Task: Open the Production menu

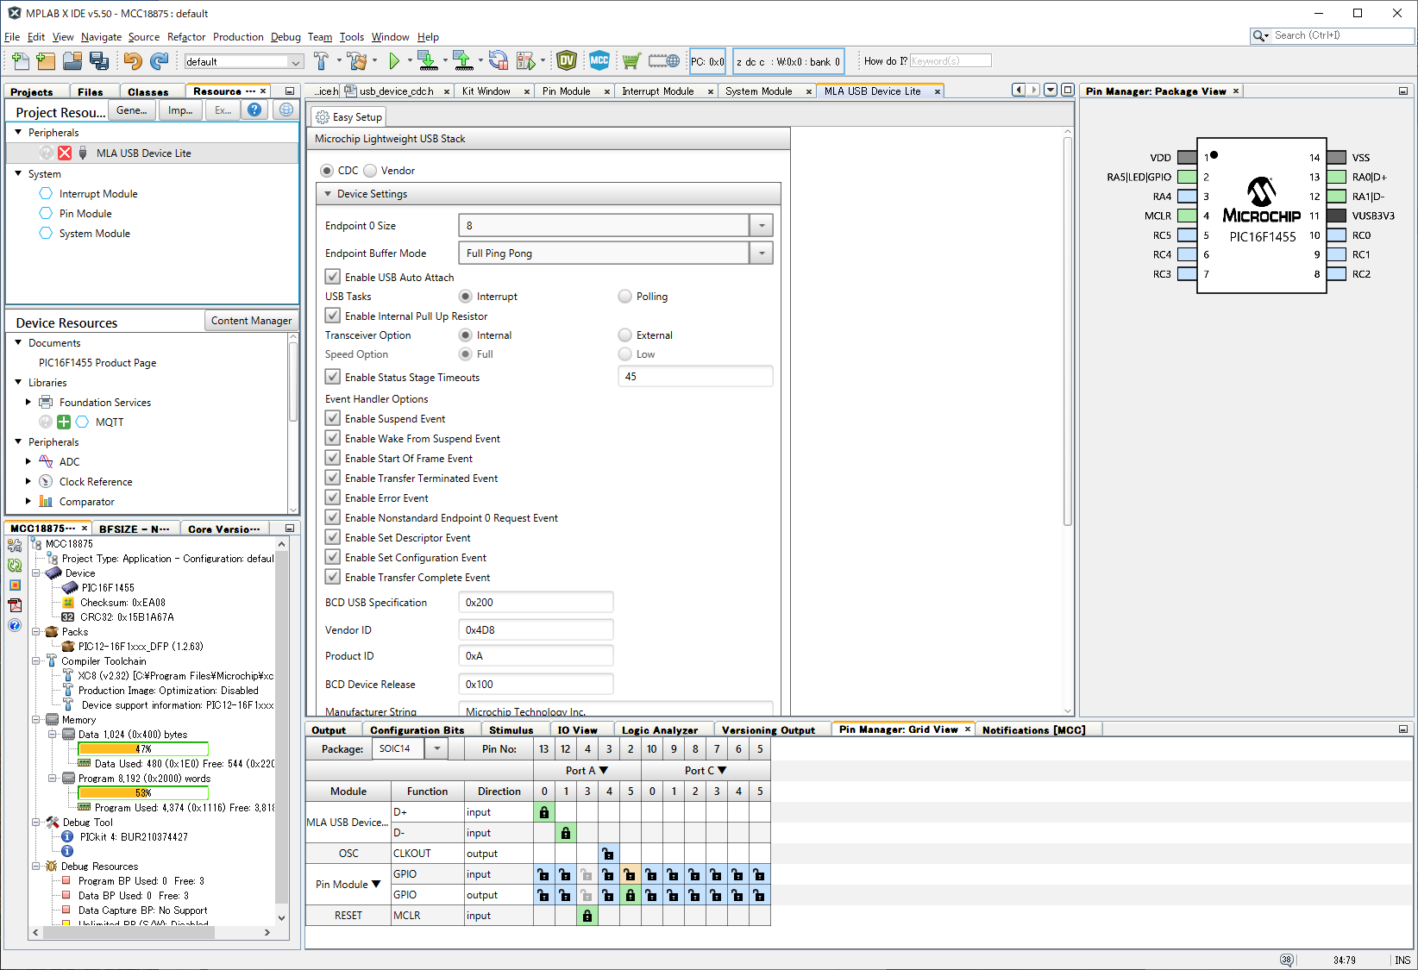Action: pos(238,37)
